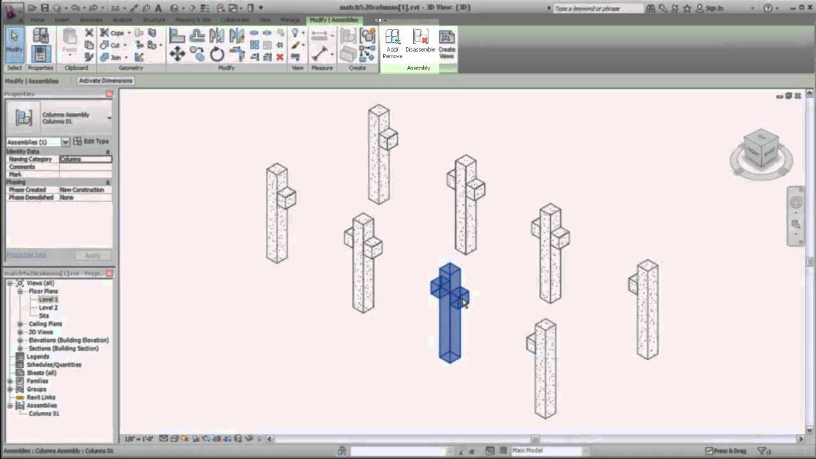
Task: Click the sun path toggle in view bar
Action: pos(184,439)
